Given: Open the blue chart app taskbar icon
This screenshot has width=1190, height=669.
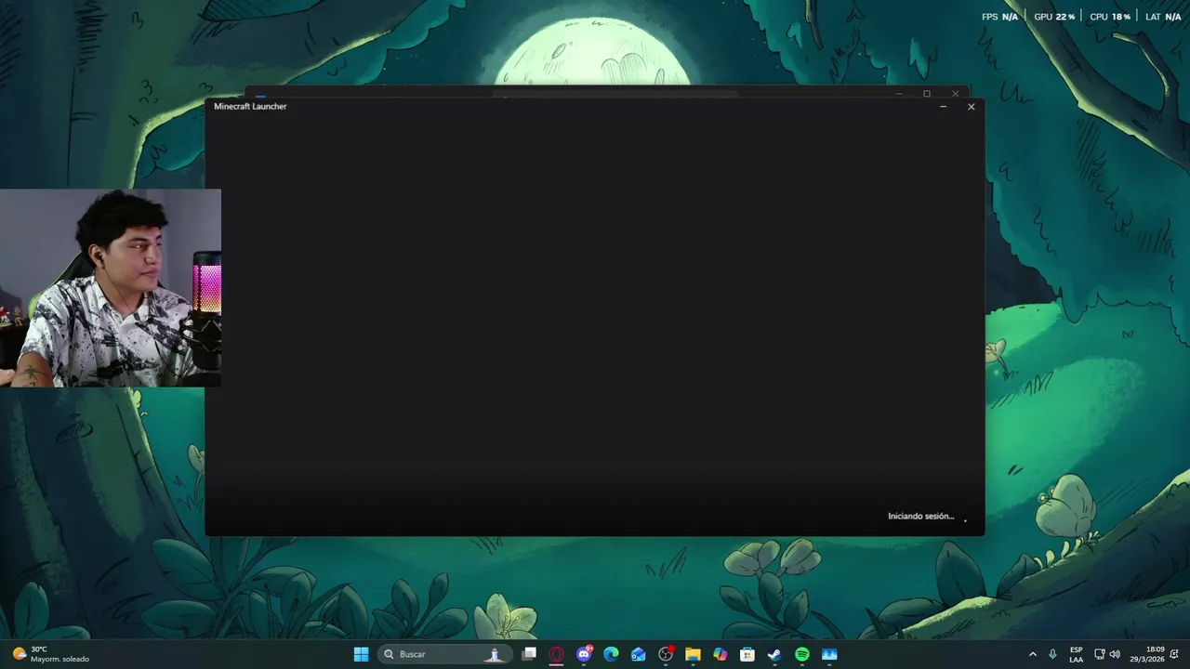Looking at the screenshot, I should (829, 654).
